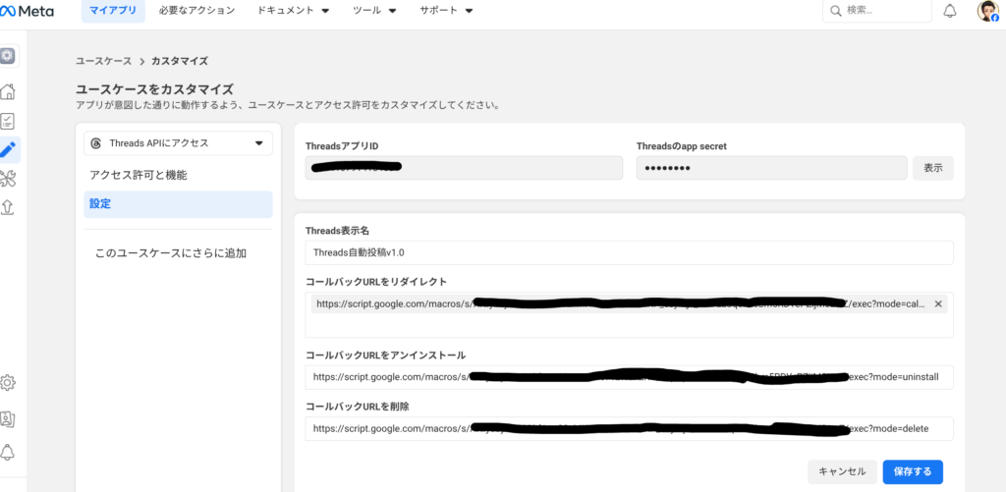The height and width of the screenshot is (492, 1006).
Task: Open the サポート dropdown menu
Action: point(446,12)
